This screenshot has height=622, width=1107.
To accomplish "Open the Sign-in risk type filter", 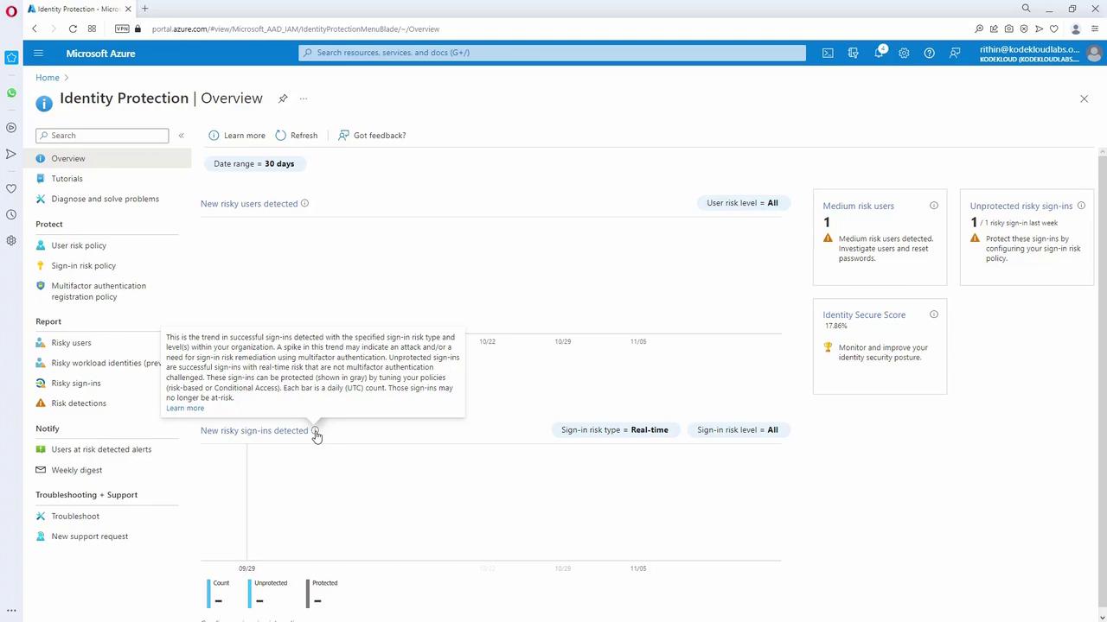I will (x=615, y=430).
